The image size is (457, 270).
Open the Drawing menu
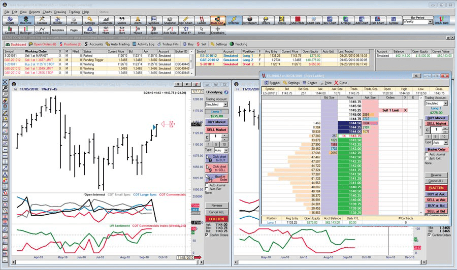60,12
